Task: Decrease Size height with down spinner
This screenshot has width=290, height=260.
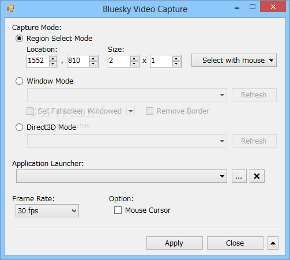Action: [176, 64]
